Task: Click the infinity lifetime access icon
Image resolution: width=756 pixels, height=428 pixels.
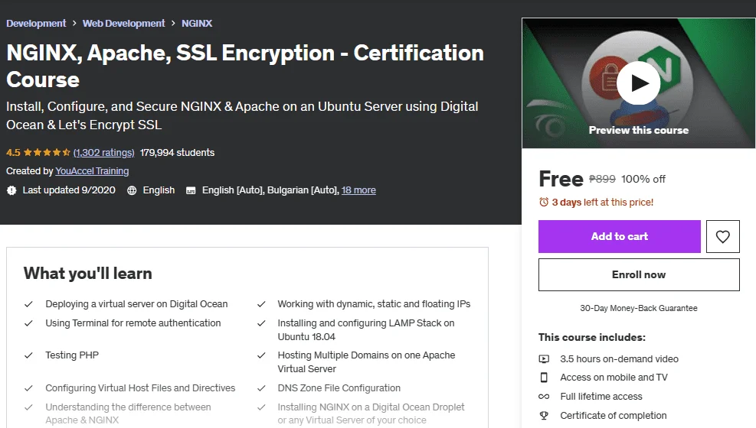Action: [x=544, y=397]
